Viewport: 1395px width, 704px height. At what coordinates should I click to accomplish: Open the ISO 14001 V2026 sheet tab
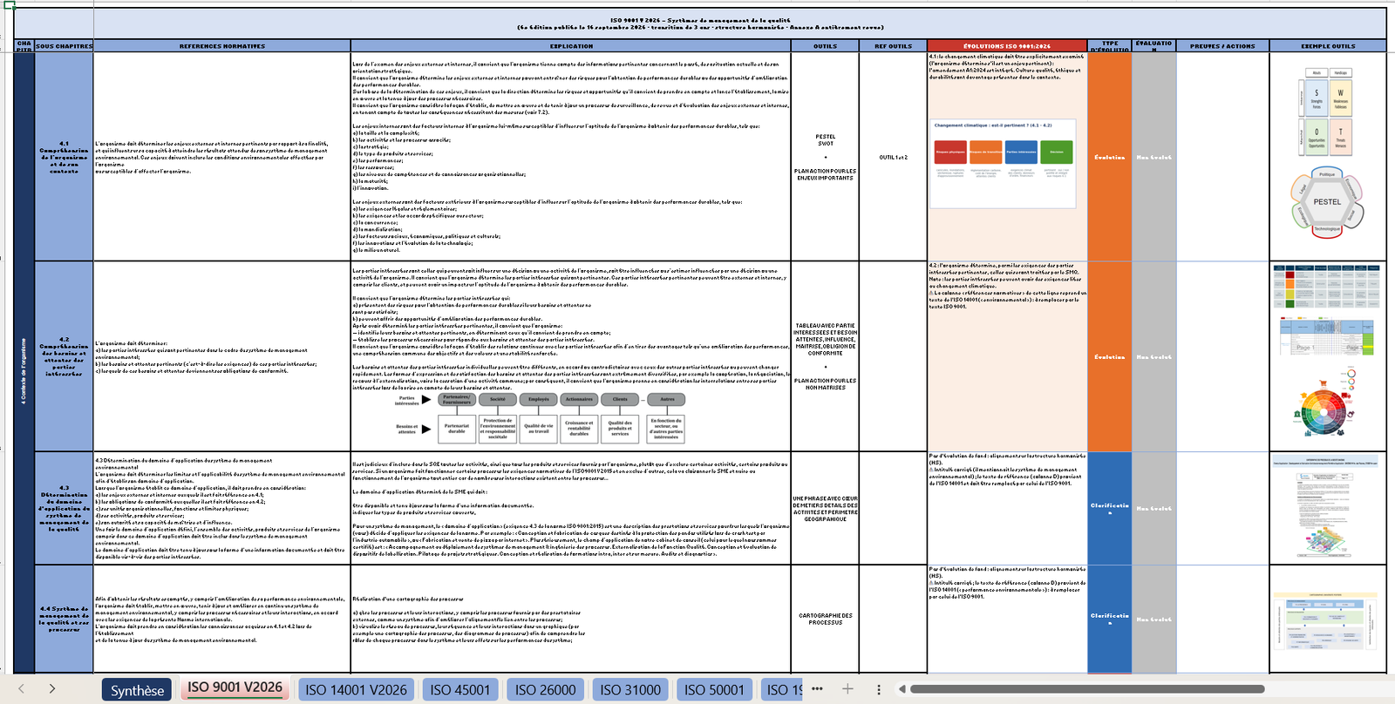pyautogui.click(x=356, y=690)
